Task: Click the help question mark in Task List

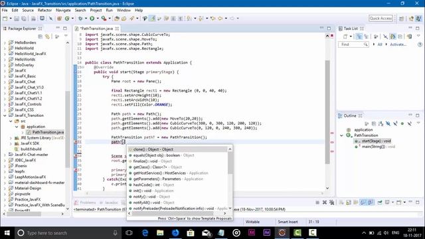Action: 420,44
